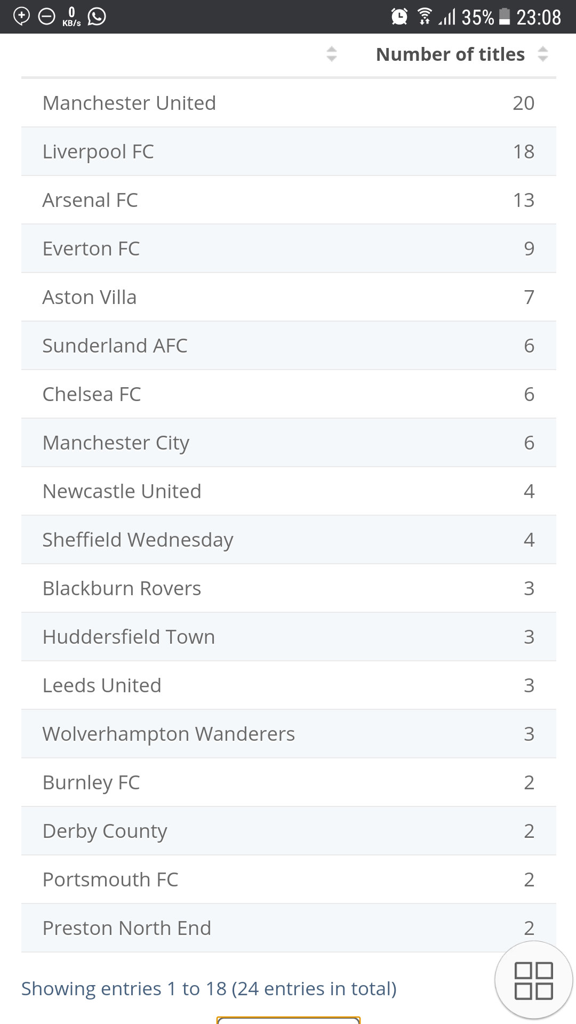Tap the network speed KB/s indicator
576x1024 pixels.
tap(71, 17)
